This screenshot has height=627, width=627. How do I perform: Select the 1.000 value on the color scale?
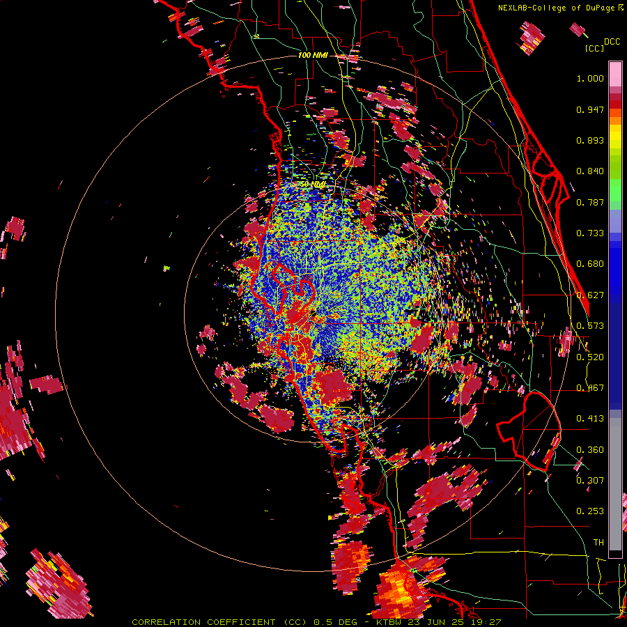pos(590,78)
